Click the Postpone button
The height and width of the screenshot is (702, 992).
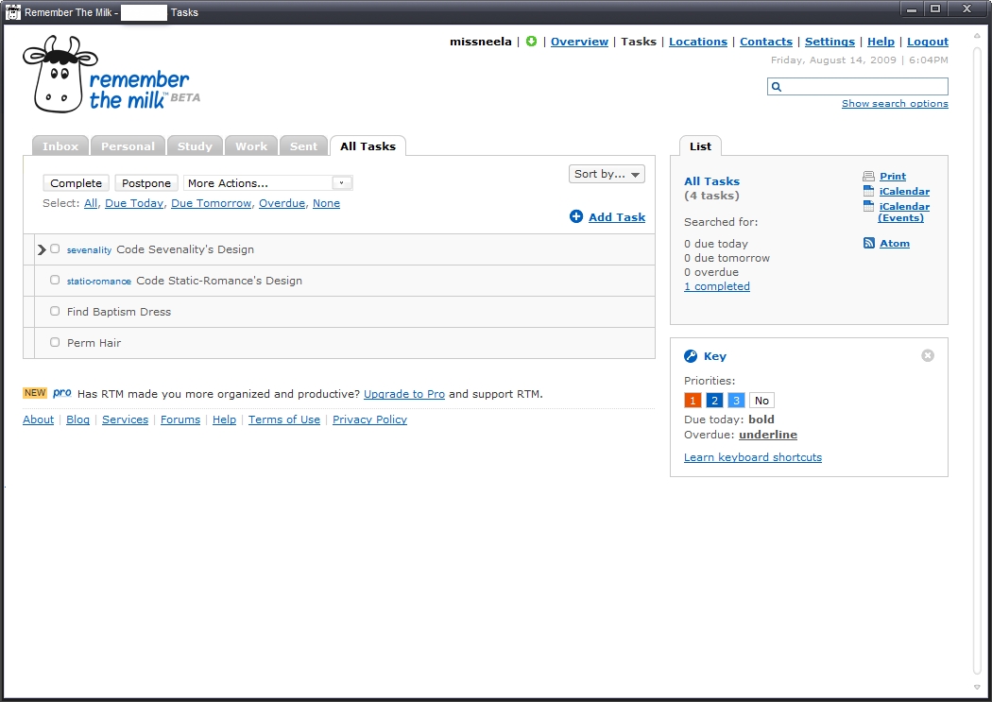[x=146, y=182]
